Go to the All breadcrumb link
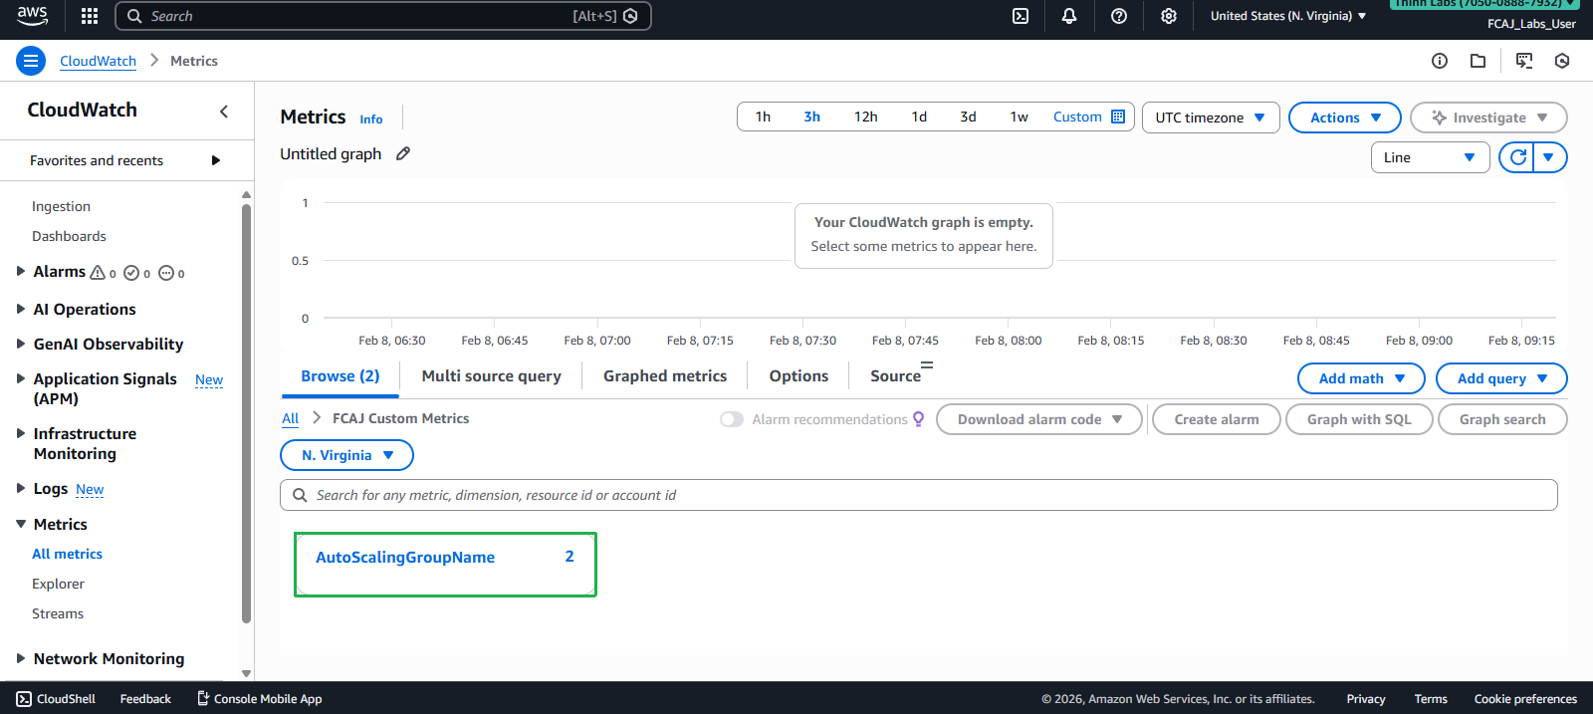Viewport: 1593px width, 714px height. tap(290, 419)
